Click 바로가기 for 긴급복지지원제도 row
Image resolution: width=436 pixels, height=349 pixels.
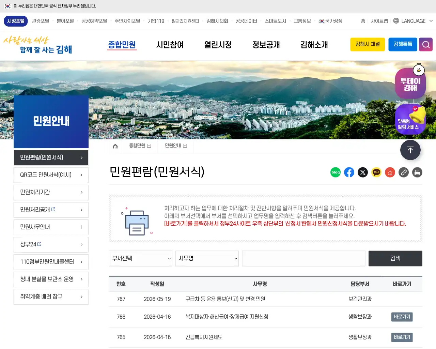coord(402,337)
